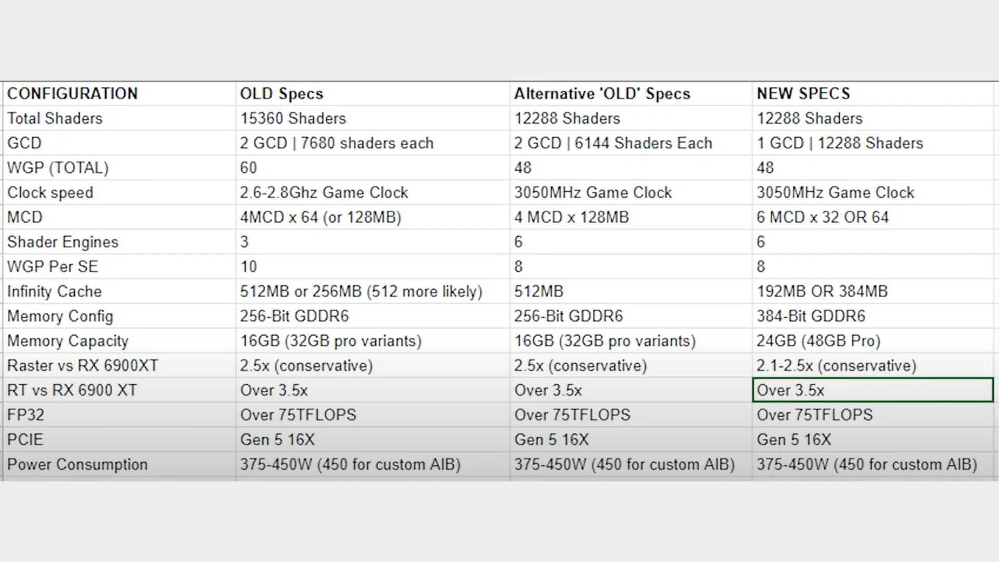Click the NEW SPECS header cell
The width and height of the screenshot is (999, 562).
[873, 94]
